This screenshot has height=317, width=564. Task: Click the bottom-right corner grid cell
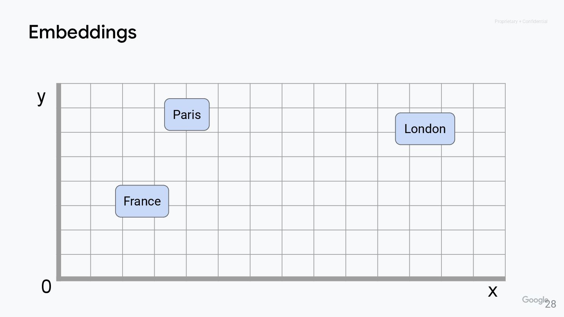[x=489, y=266]
